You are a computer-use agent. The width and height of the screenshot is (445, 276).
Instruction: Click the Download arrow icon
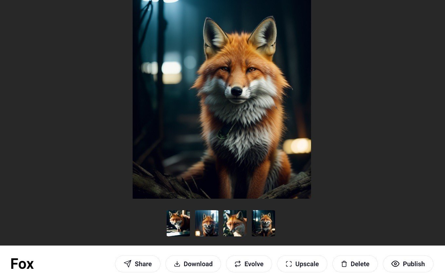pyautogui.click(x=177, y=264)
